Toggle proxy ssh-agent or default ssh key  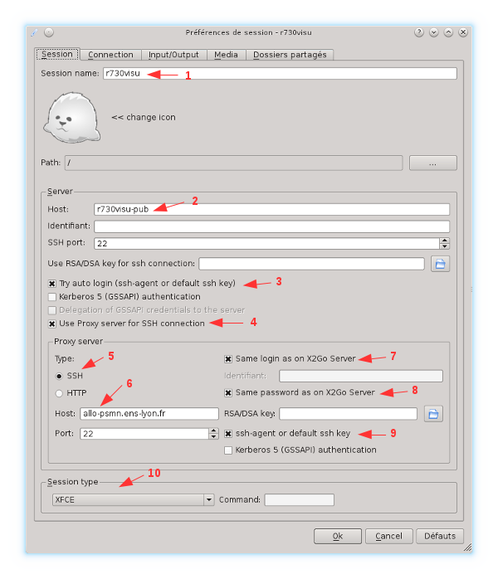coord(228,434)
